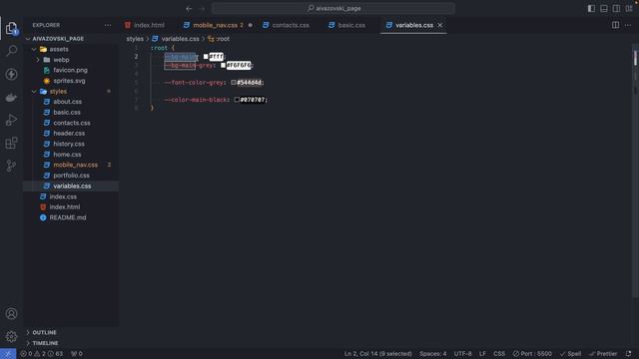Click the editor vertical scrollbar
The width and height of the screenshot is (639, 359).
coord(635,171)
